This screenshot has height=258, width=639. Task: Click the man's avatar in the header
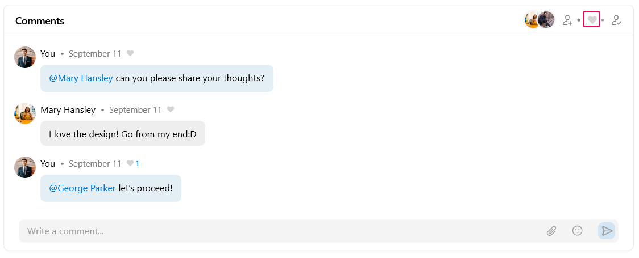click(547, 20)
